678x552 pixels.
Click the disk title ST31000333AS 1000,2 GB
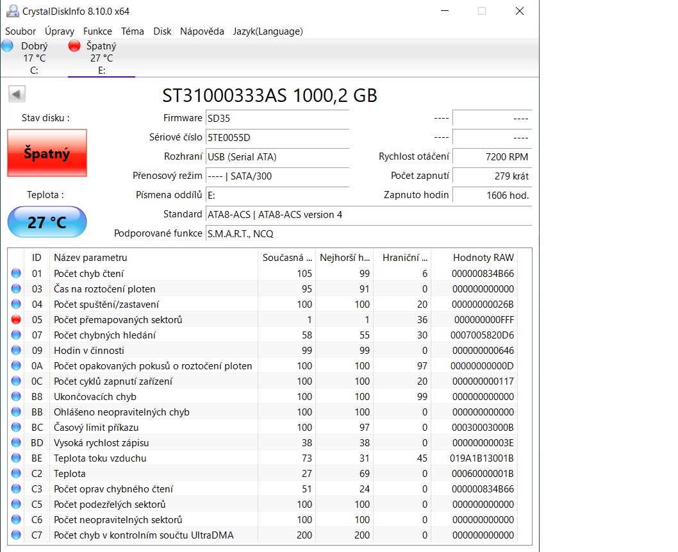269,95
